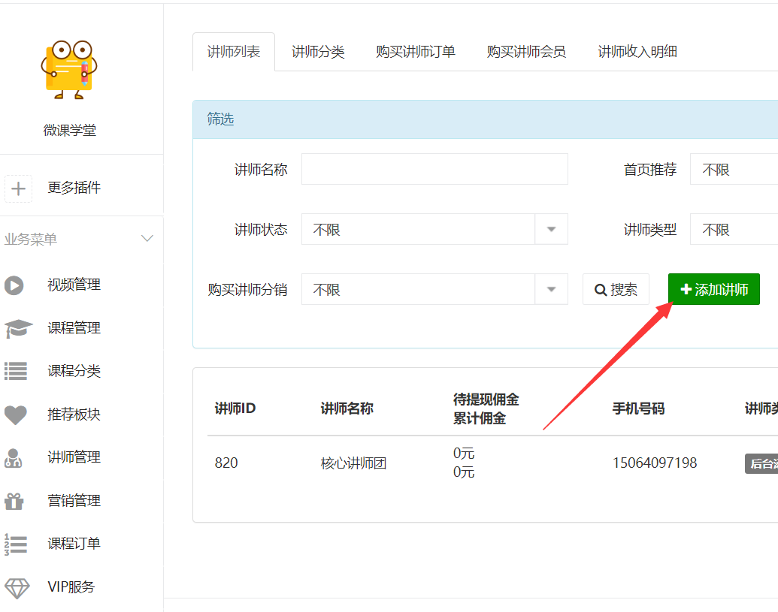Click the 搜索 button
The width and height of the screenshot is (778, 612).
pos(616,289)
